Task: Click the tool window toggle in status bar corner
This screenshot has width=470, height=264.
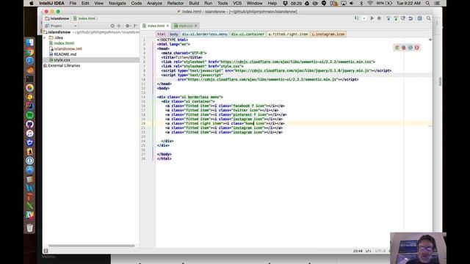Action: tap(46, 251)
